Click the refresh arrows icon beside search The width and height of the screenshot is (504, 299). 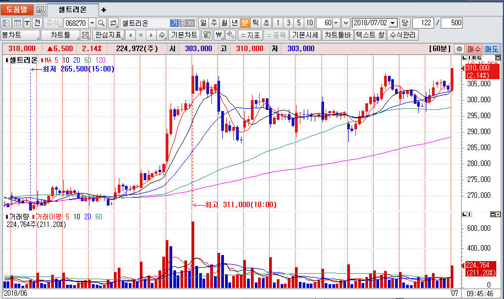click(113, 23)
